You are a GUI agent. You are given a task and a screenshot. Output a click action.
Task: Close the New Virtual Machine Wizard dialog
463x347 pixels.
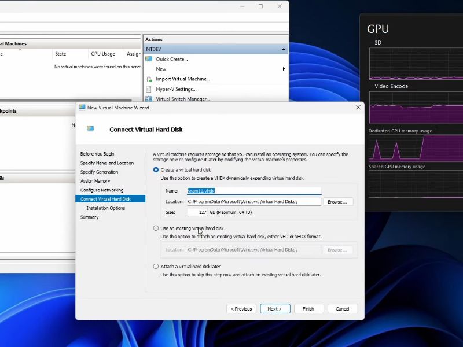pyautogui.click(x=358, y=108)
